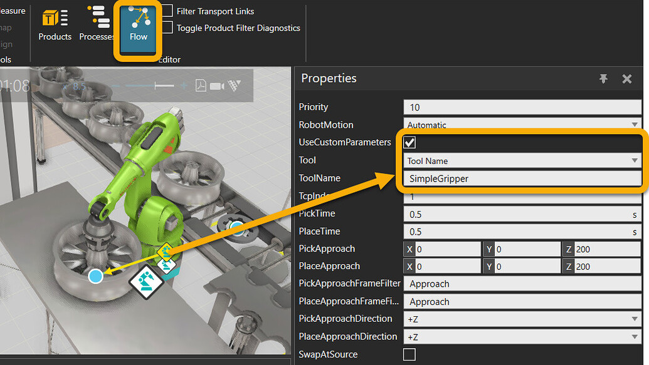Enable Filter Transport Links
The height and width of the screenshot is (365, 649).
(x=166, y=11)
